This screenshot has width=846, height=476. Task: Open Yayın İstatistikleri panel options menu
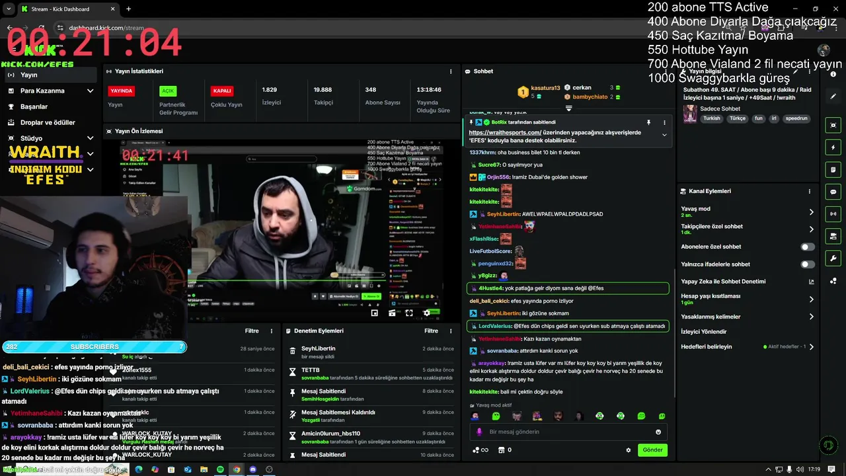pos(451,71)
